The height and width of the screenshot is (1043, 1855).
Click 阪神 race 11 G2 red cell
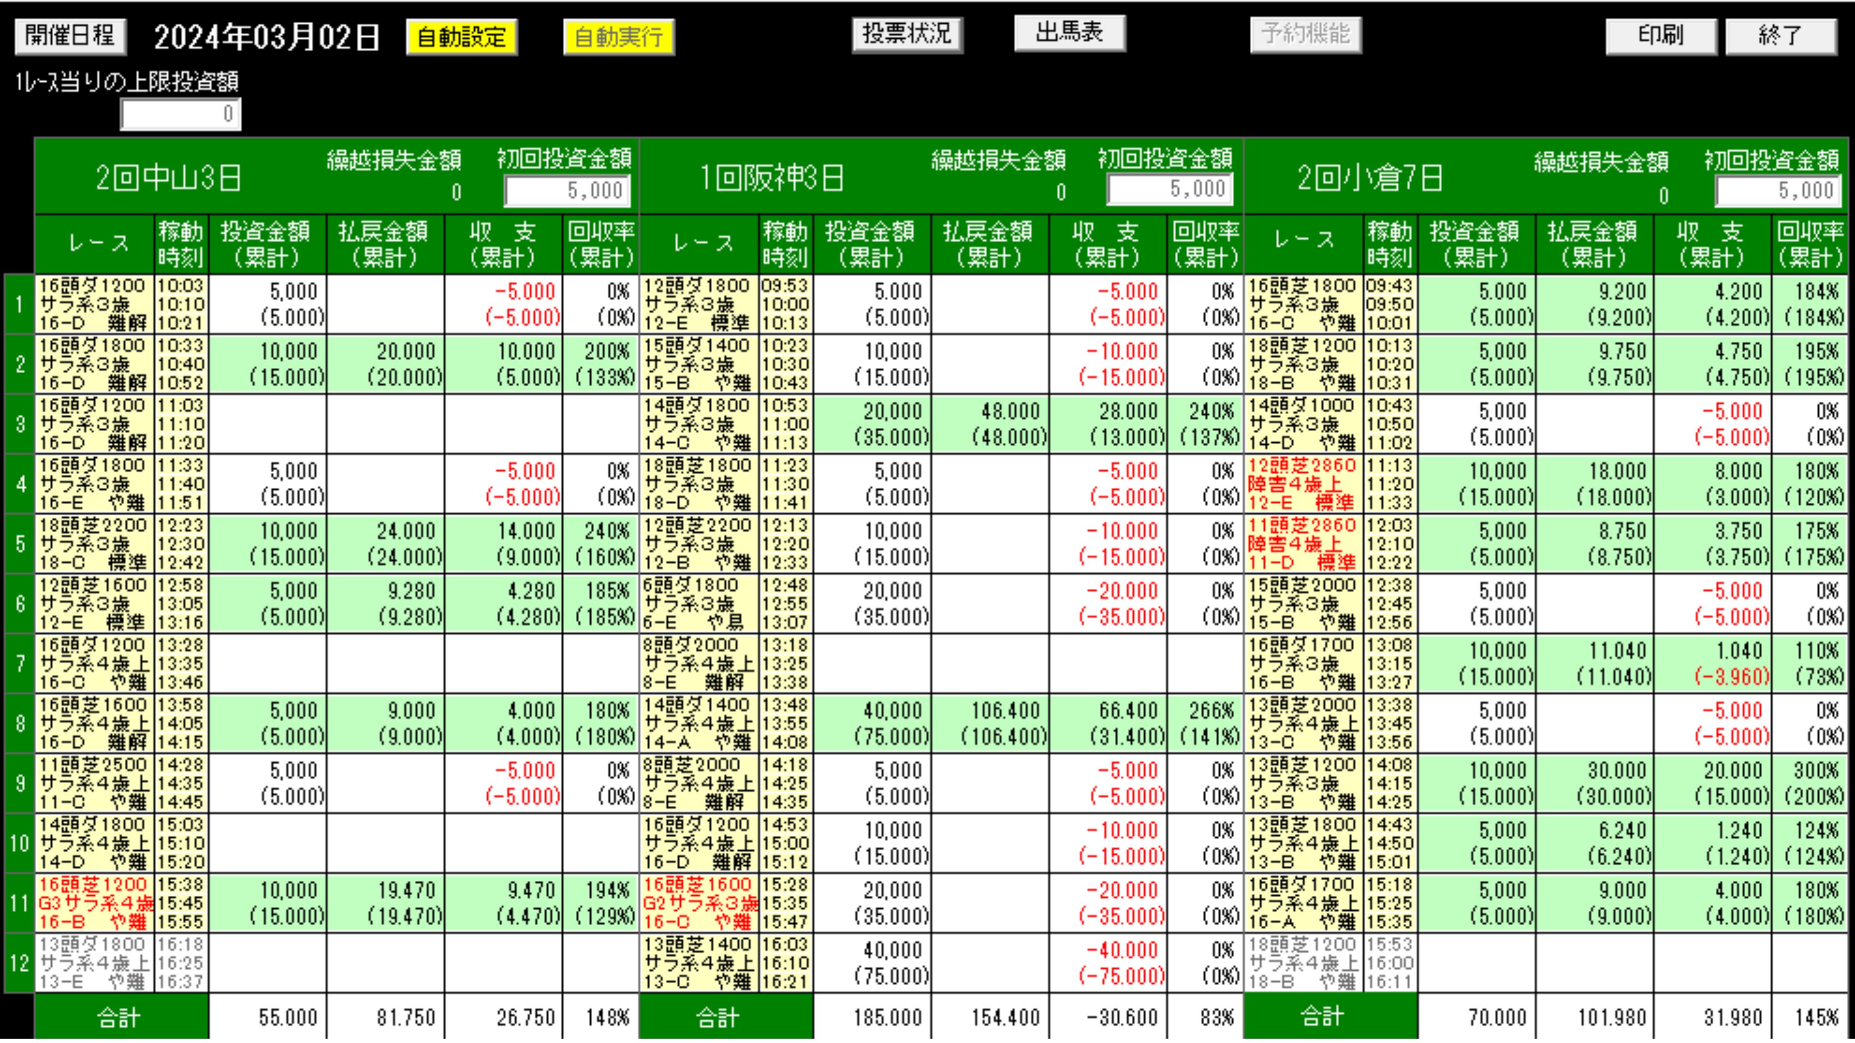pos(699,903)
